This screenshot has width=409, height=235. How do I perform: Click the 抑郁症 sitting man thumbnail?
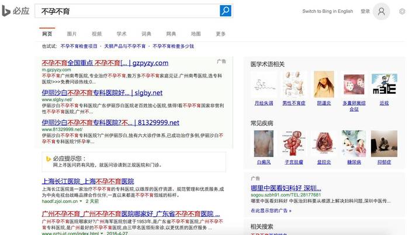(384, 143)
